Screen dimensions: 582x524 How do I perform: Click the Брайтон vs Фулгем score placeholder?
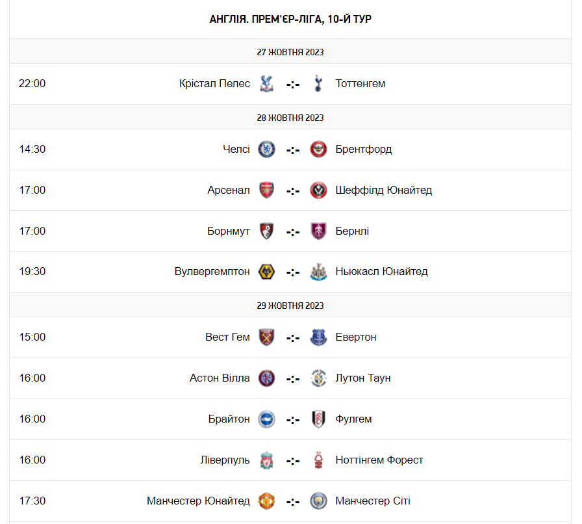click(x=293, y=420)
